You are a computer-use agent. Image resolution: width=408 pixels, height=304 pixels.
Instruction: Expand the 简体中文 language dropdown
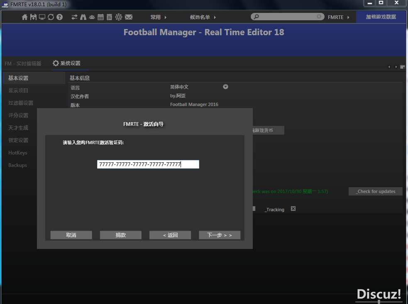point(225,87)
